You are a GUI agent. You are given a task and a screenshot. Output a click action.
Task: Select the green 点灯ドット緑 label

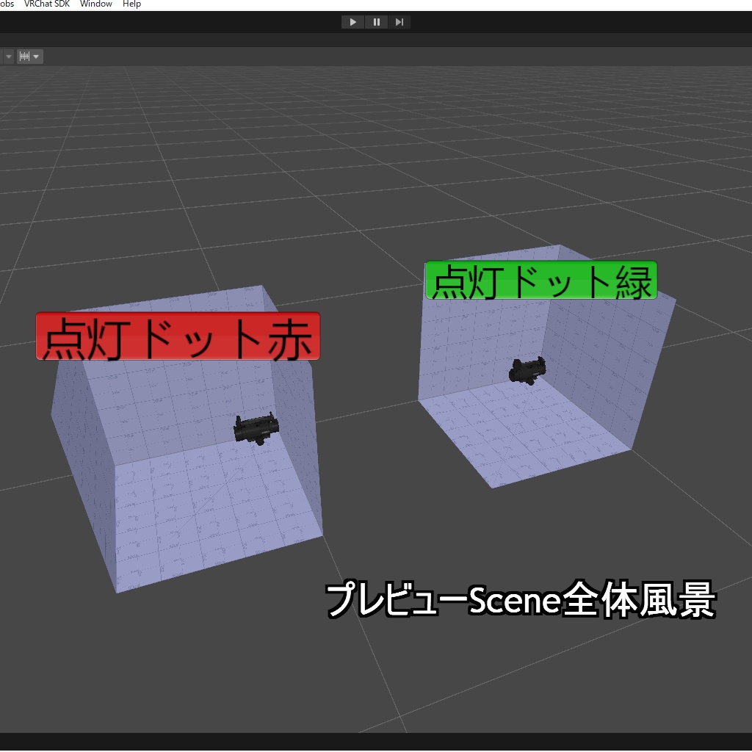coord(541,281)
